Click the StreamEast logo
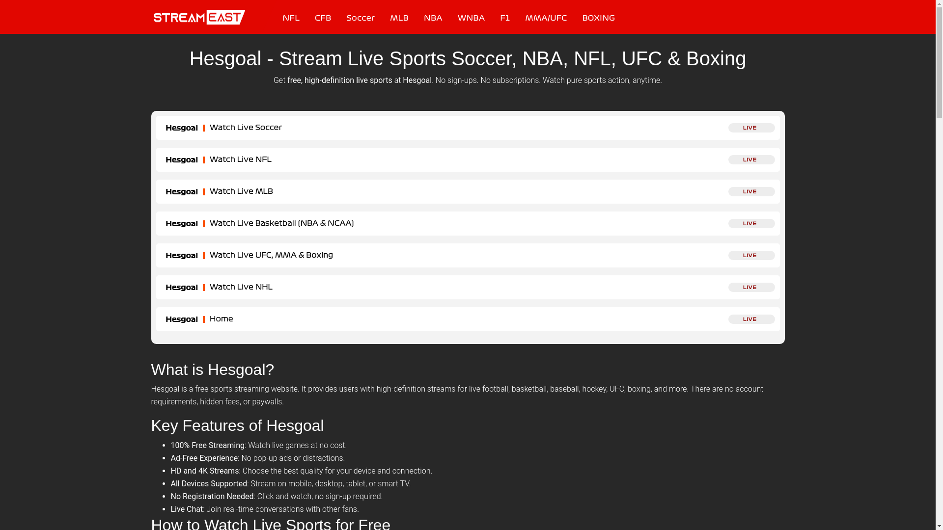This screenshot has width=943, height=530. 199,17
